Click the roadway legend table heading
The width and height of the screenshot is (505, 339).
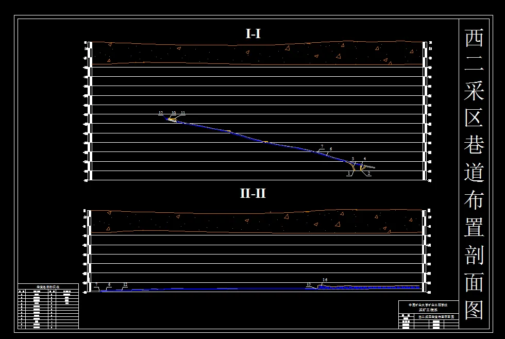point(48,286)
